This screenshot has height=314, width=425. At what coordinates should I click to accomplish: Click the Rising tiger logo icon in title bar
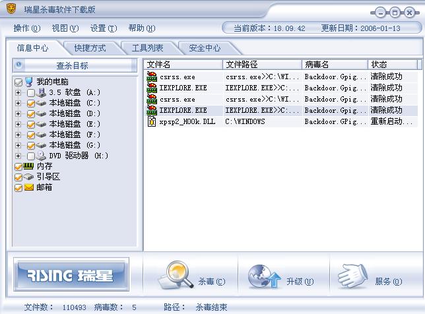coord(11,9)
